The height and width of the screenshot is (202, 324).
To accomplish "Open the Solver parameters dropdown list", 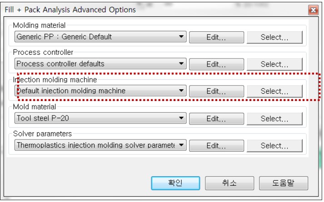I will tap(100, 145).
